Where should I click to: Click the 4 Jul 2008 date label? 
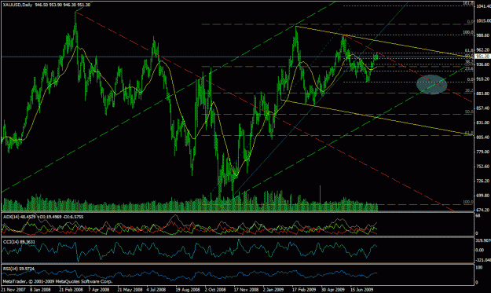pos(156,290)
